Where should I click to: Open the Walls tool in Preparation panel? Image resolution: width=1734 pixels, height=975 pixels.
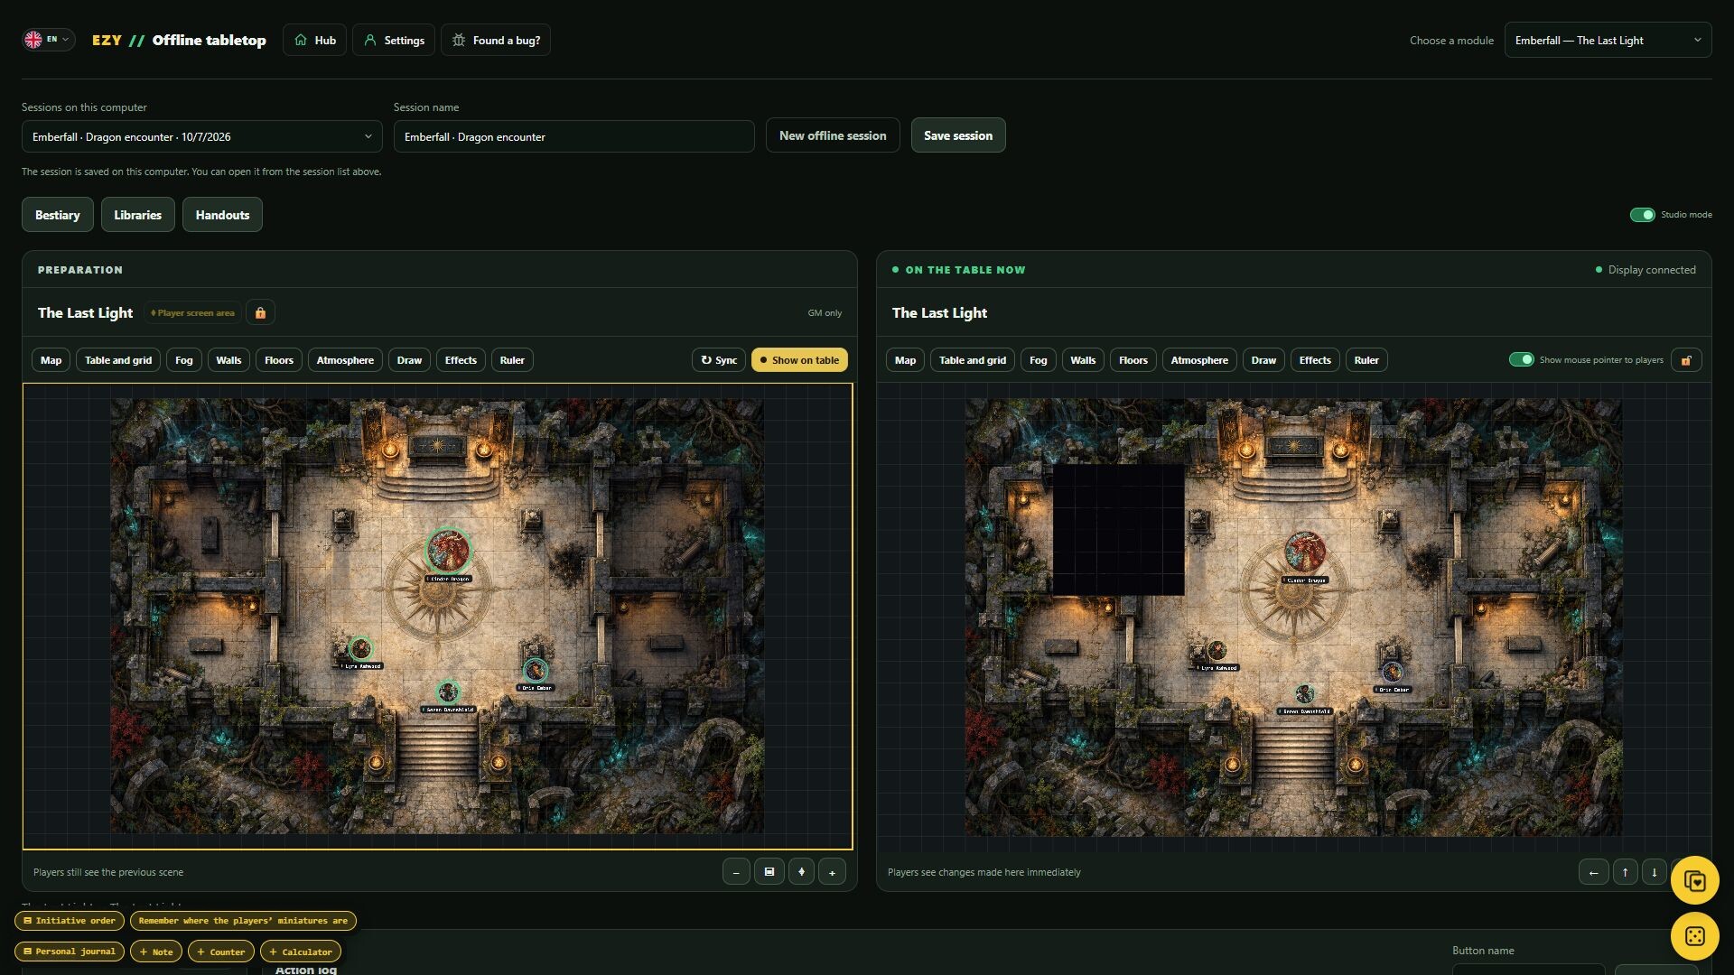coord(228,360)
